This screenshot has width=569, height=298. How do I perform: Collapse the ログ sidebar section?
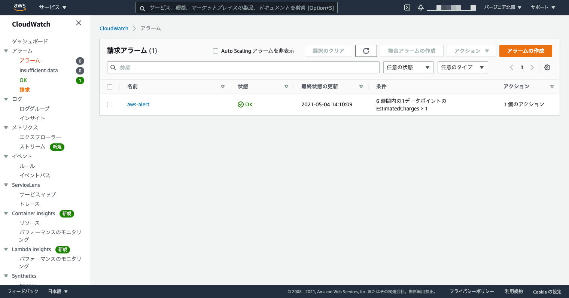[x=6, y=99]
